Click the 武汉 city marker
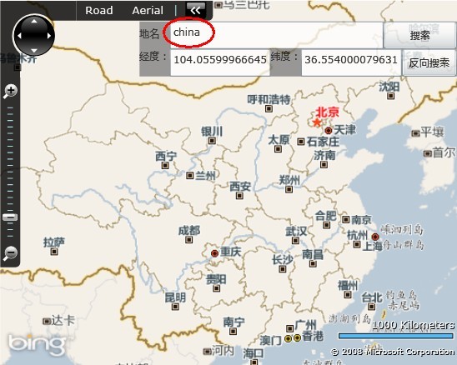This screenshot has height=365, width=457. 295,240
